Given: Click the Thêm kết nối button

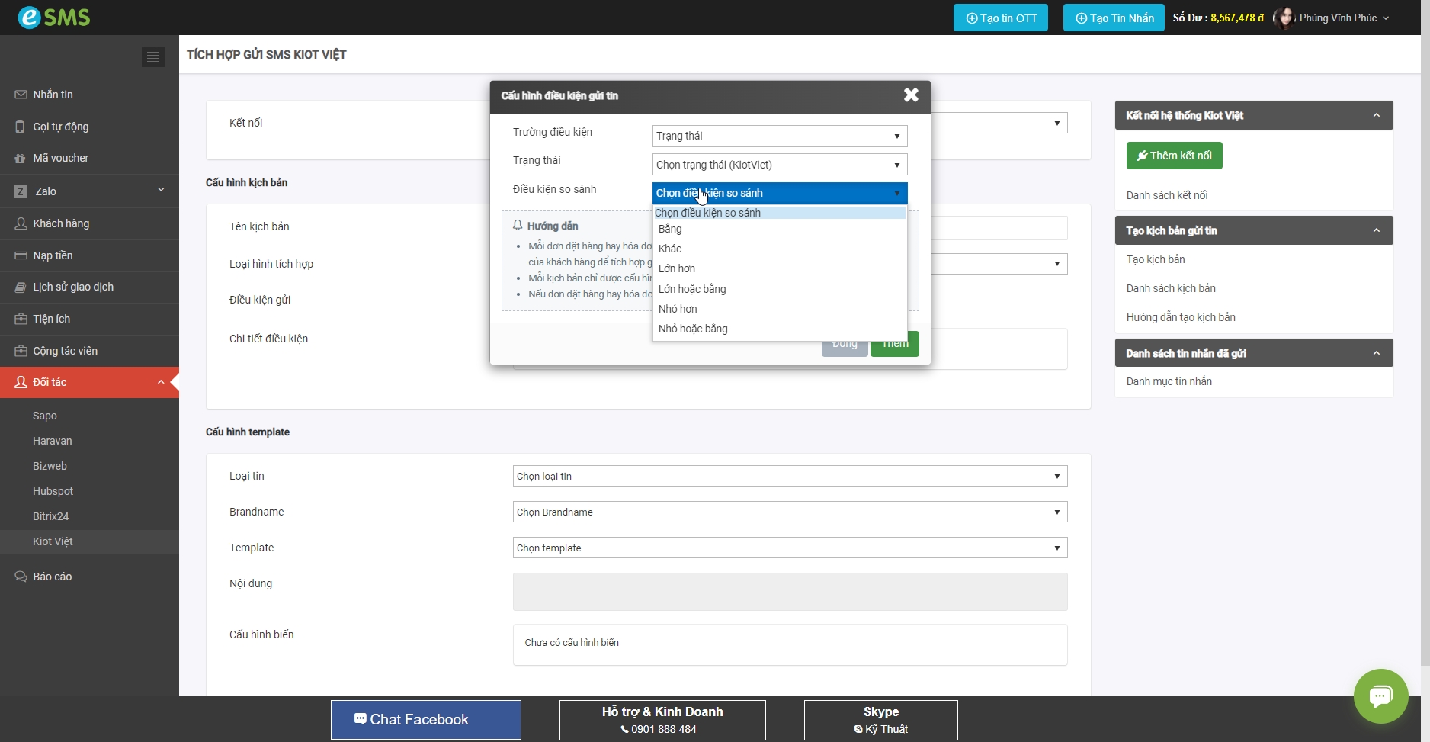Looking at the screenshot, I should click(x=1174, y=156).
